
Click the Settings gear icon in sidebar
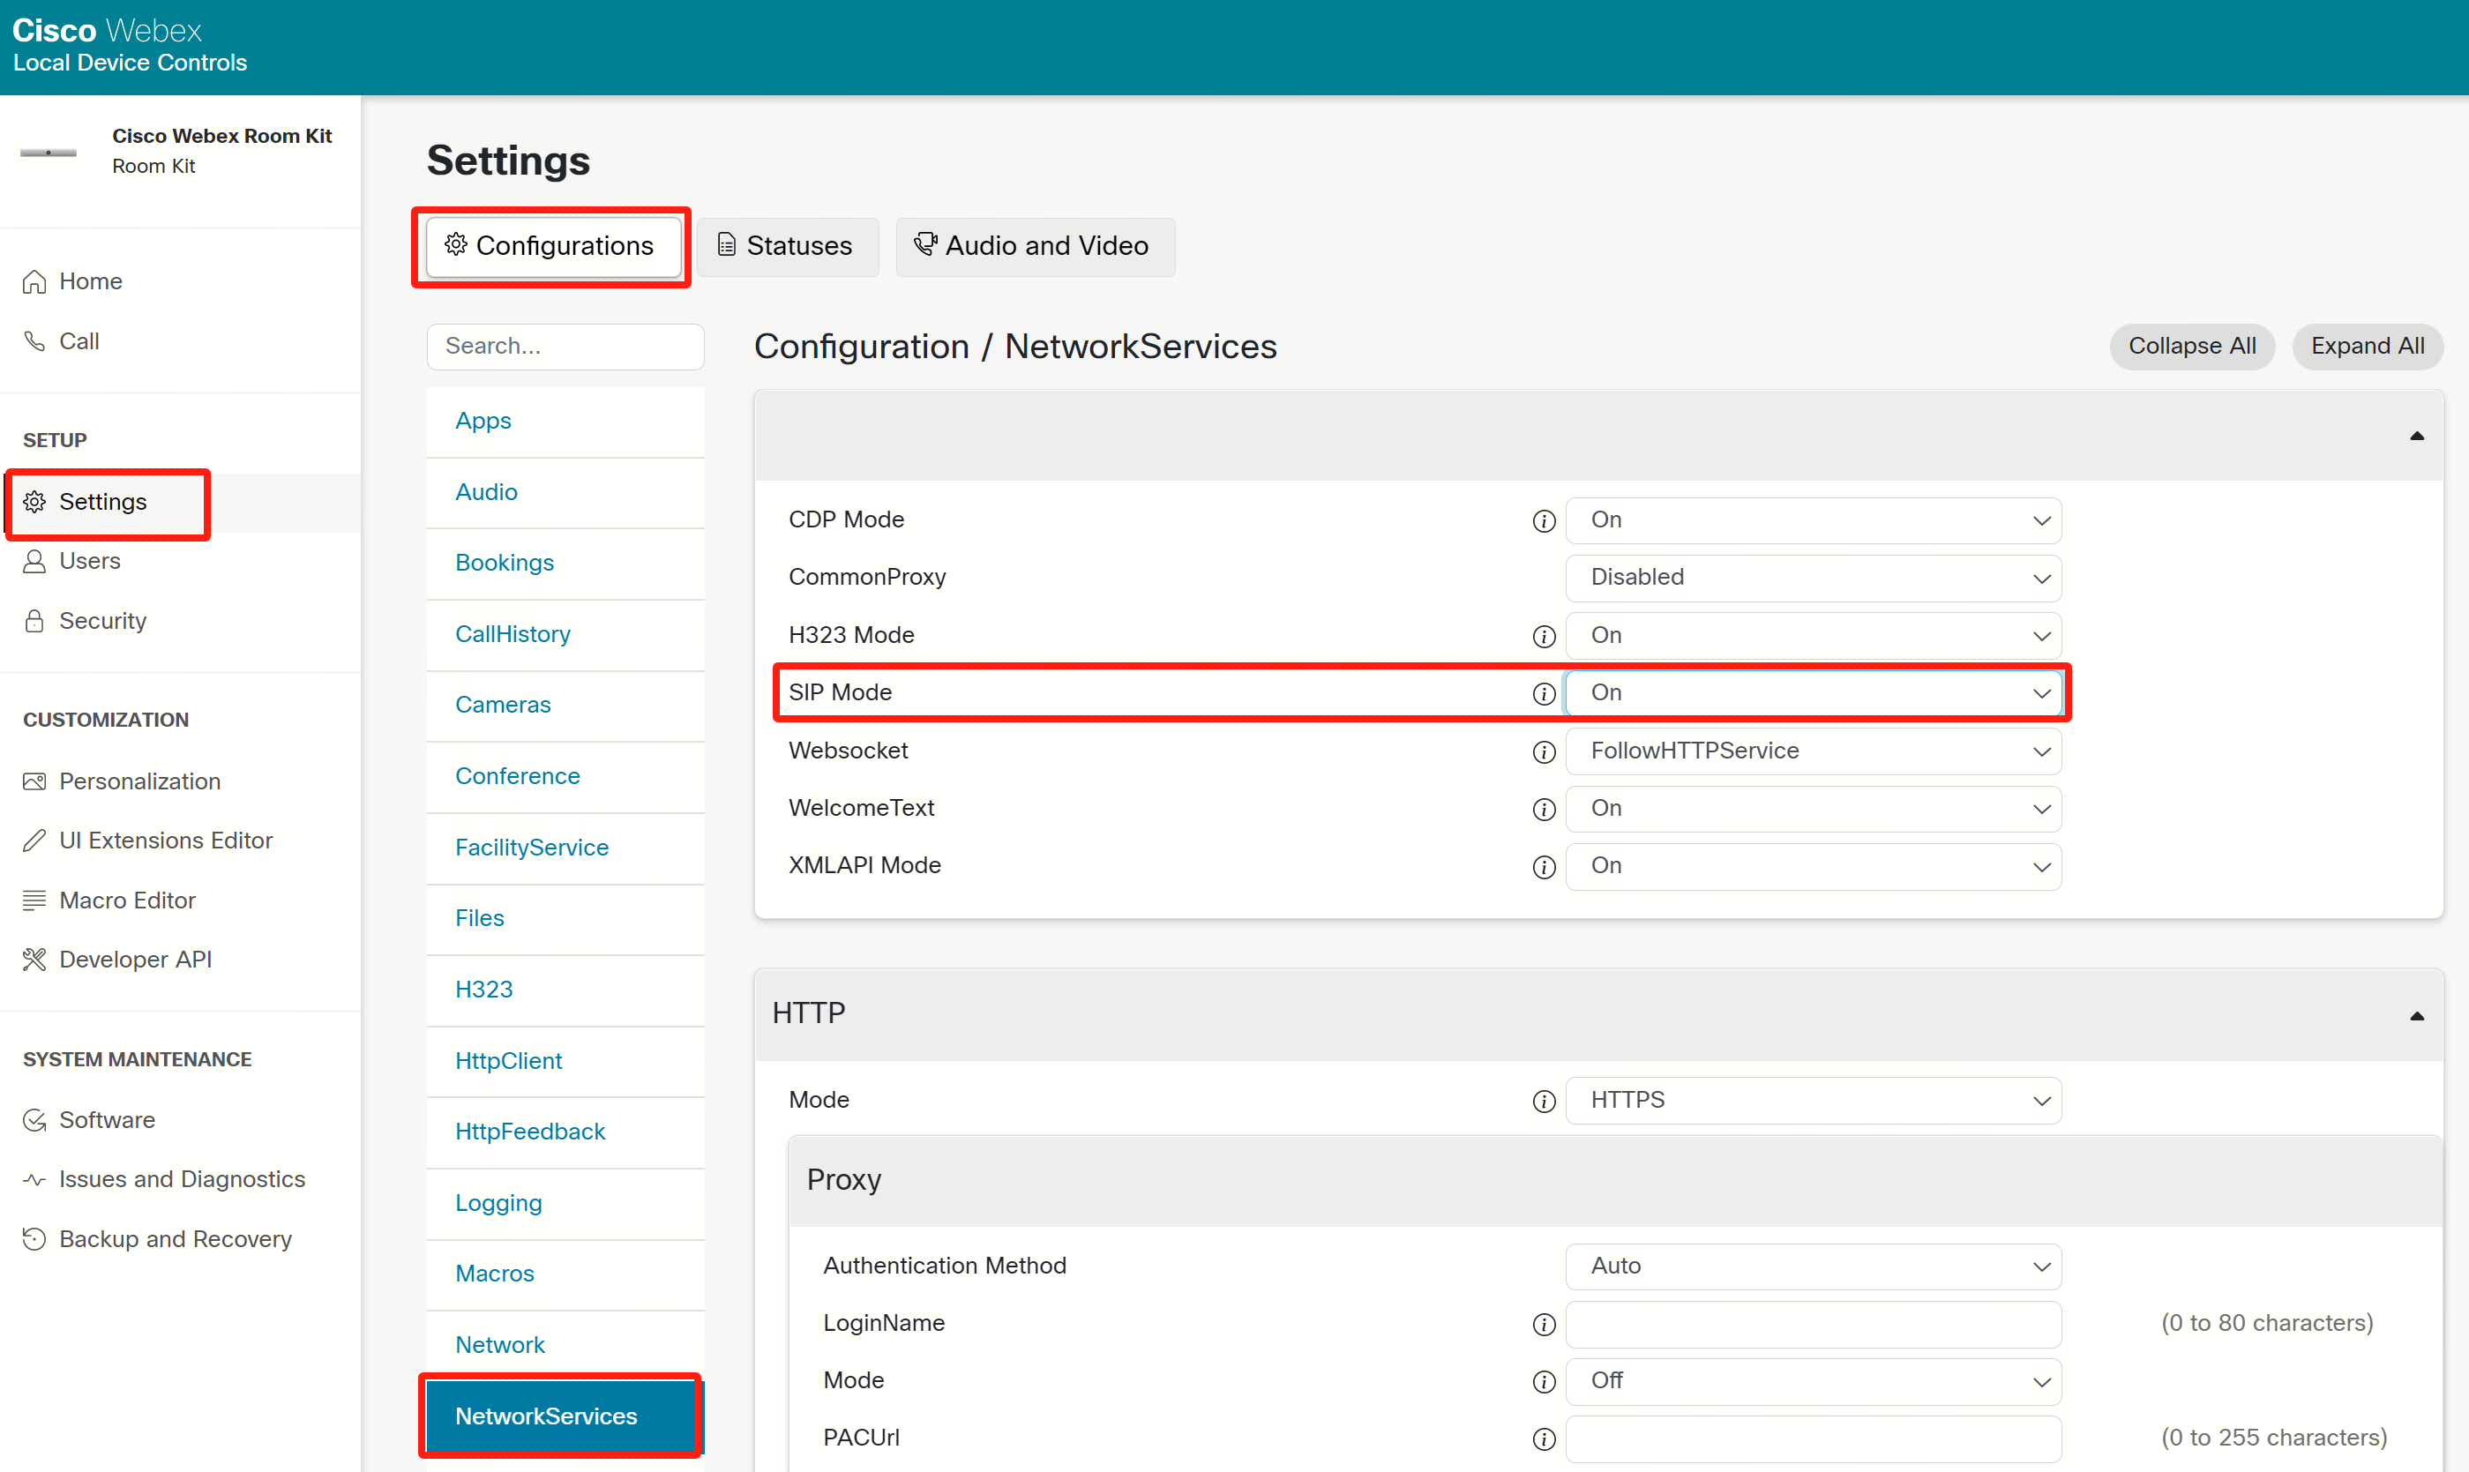click(34, 502)
